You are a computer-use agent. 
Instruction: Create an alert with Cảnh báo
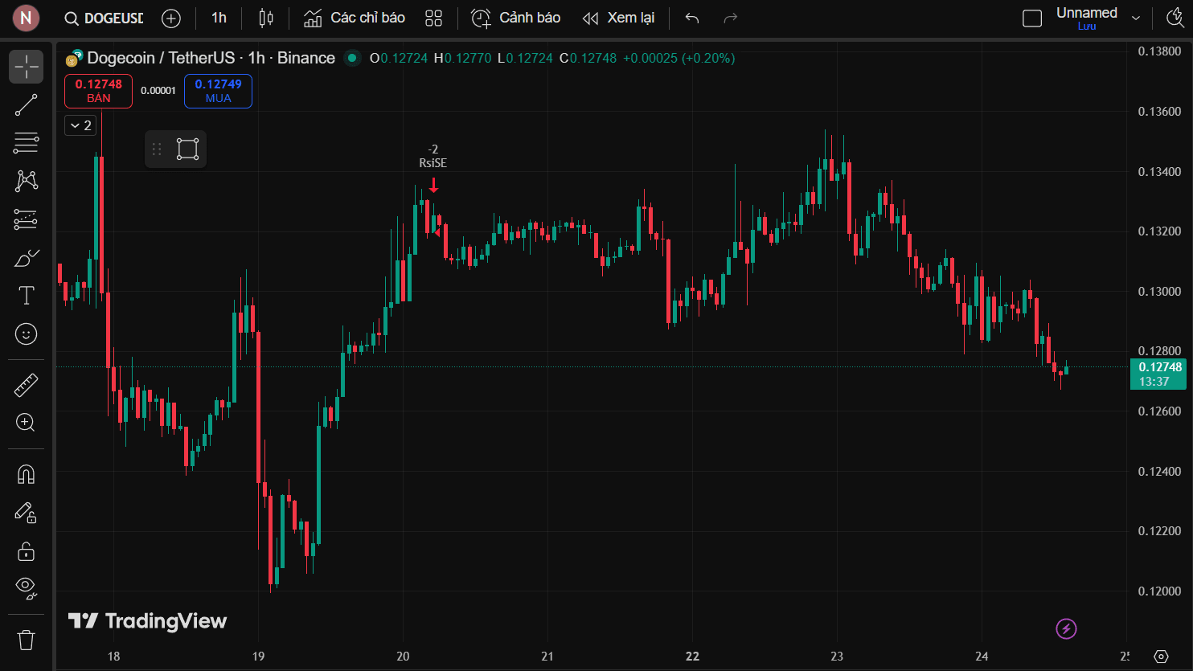(515, 18)
